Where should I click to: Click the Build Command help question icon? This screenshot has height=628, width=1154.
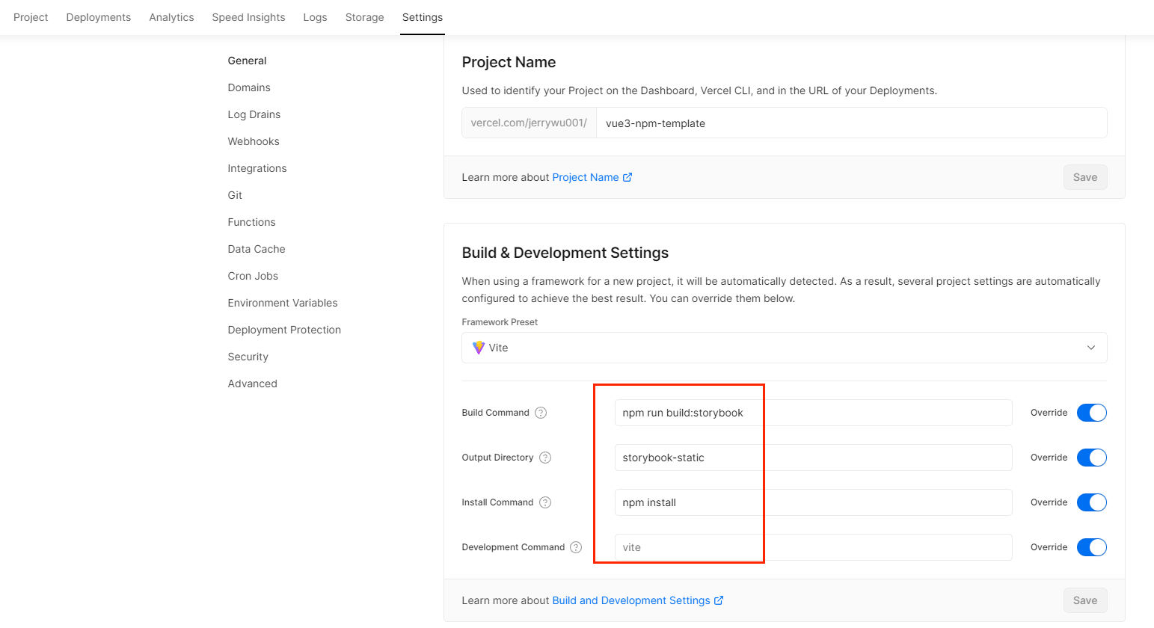click(x=541, y=413)
